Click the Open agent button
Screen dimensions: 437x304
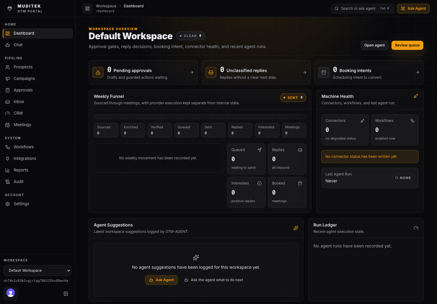pyautogui.click(x=374, y=45)
